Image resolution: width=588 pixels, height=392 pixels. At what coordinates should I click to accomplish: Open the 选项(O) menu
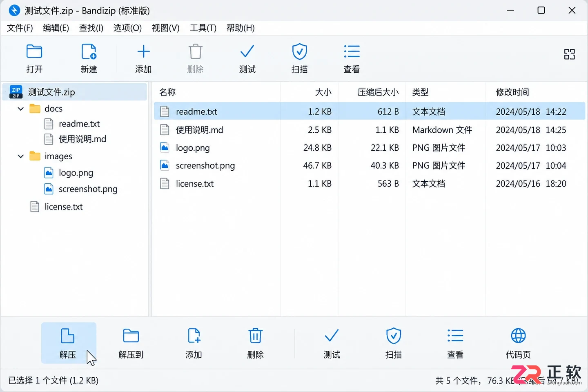pyautogui.click(x=127, y=28)
